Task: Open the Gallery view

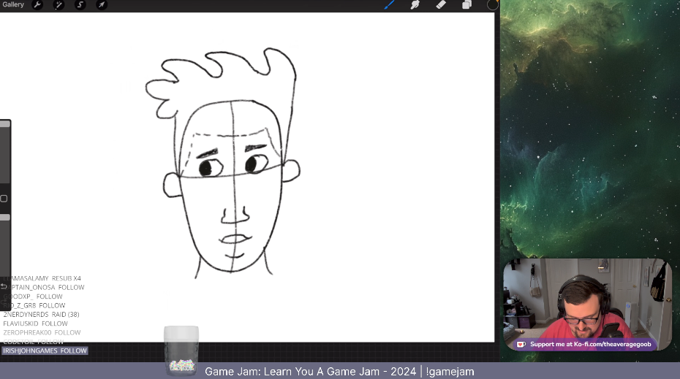Action: pos(13,4)
